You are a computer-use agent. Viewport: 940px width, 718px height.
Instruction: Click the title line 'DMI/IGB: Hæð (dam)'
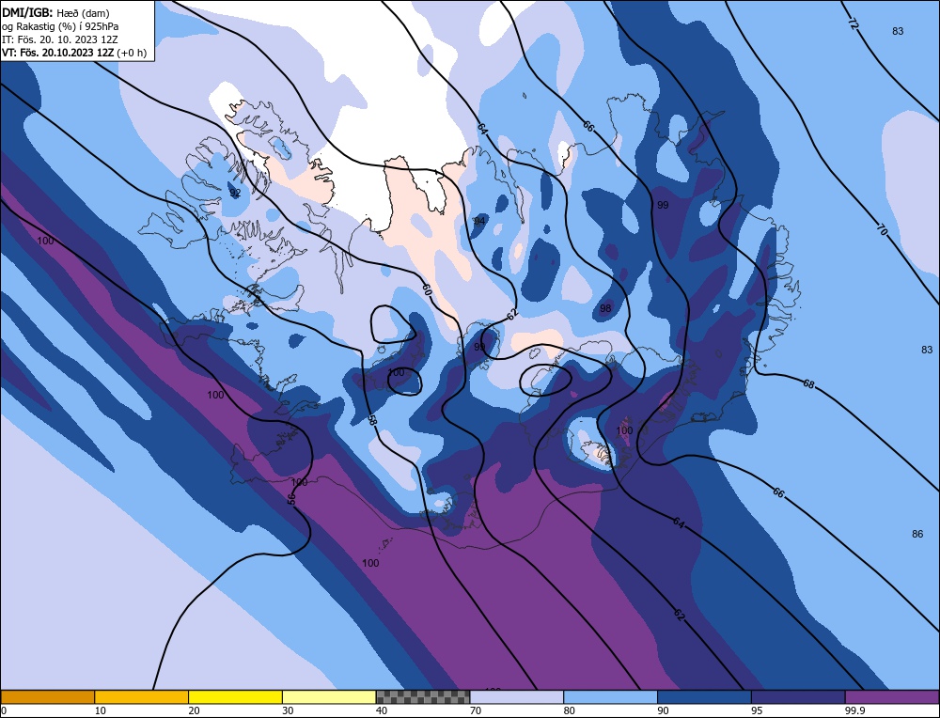pyautogui.click(x=55, y=12)
